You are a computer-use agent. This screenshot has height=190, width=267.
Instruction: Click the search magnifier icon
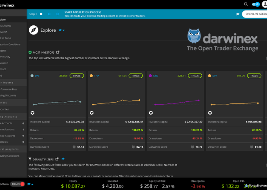pos(245,4)
